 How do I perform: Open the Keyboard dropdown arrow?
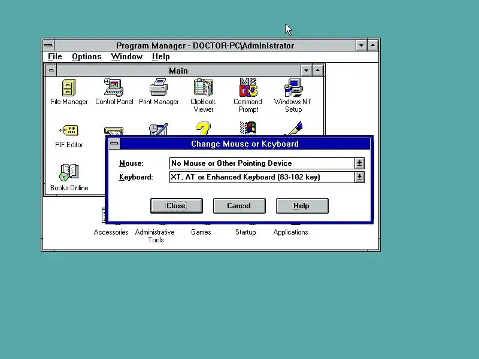pos(359,177)
